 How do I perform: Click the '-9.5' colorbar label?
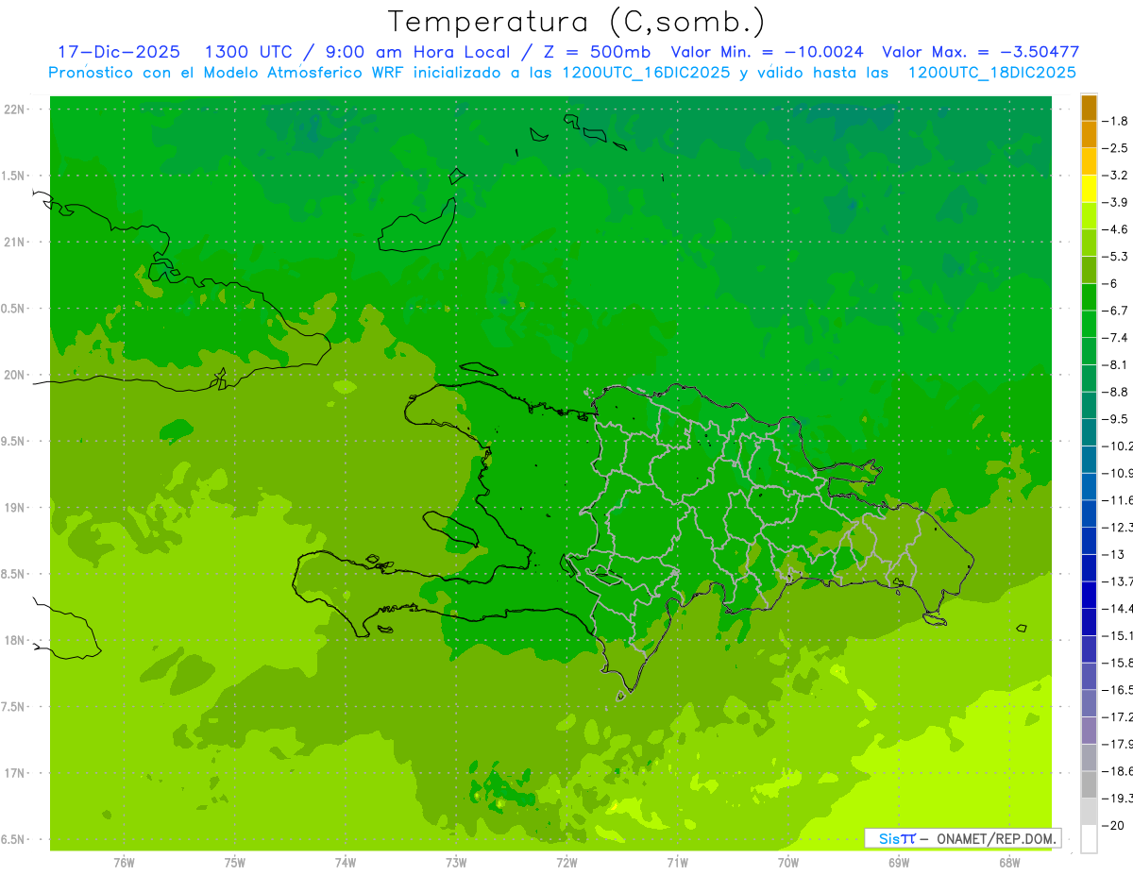pos(1116,419)
